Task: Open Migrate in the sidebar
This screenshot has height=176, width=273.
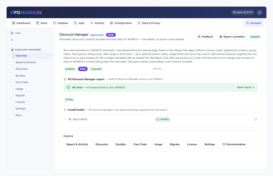Action: [x=33, y=95]
